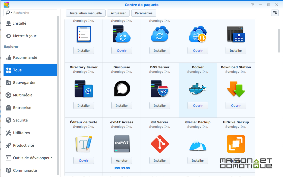283x177 pixels.
Task: Select the Sauvegarder category
Action: [30, 83]
